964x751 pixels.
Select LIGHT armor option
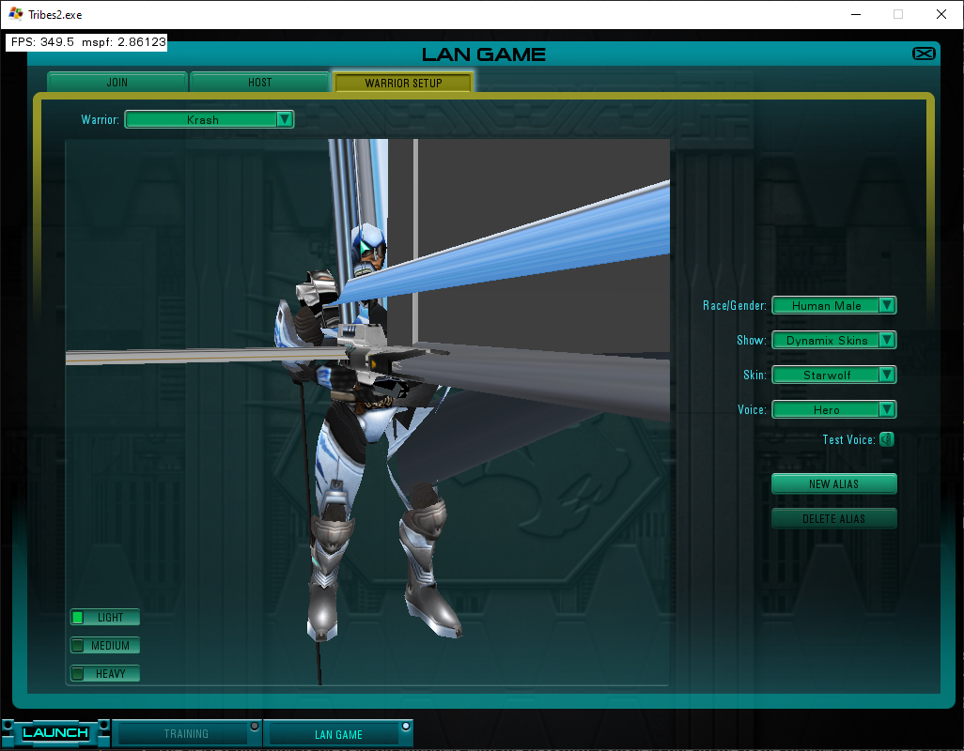(105, 617)
